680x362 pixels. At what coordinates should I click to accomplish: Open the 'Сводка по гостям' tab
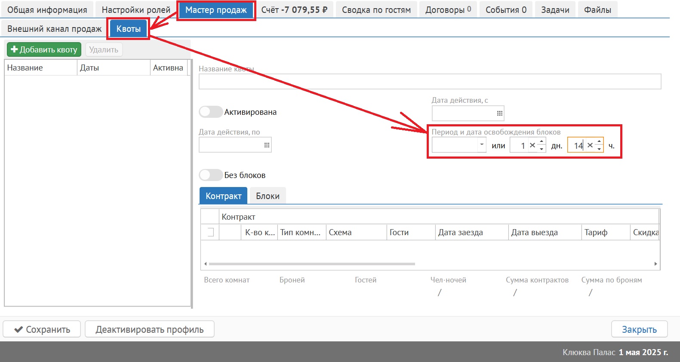click(376, 9)
